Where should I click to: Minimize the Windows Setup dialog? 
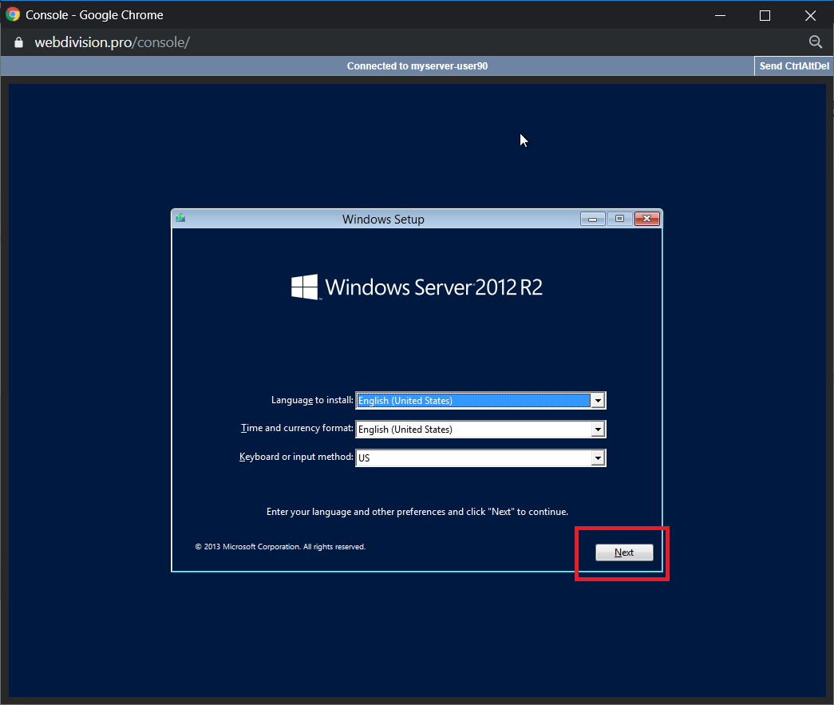(x=592, y=219)
